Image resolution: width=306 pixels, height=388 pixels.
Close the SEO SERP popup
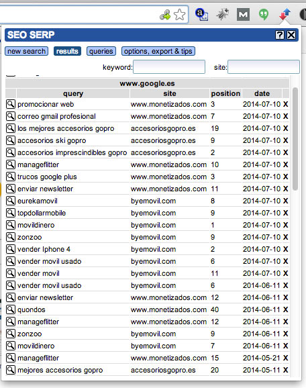[291, 35]
